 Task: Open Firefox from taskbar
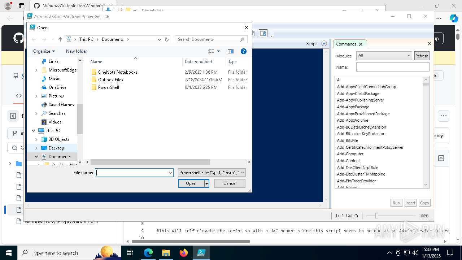[x=184, y=253]
